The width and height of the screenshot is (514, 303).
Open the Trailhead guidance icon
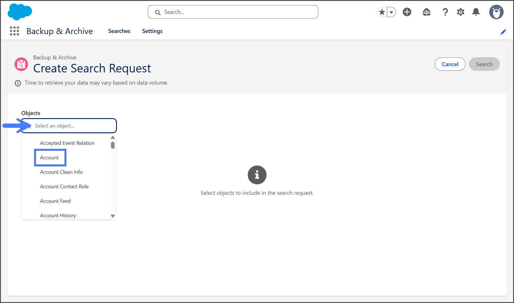click(x=426, y=12)
